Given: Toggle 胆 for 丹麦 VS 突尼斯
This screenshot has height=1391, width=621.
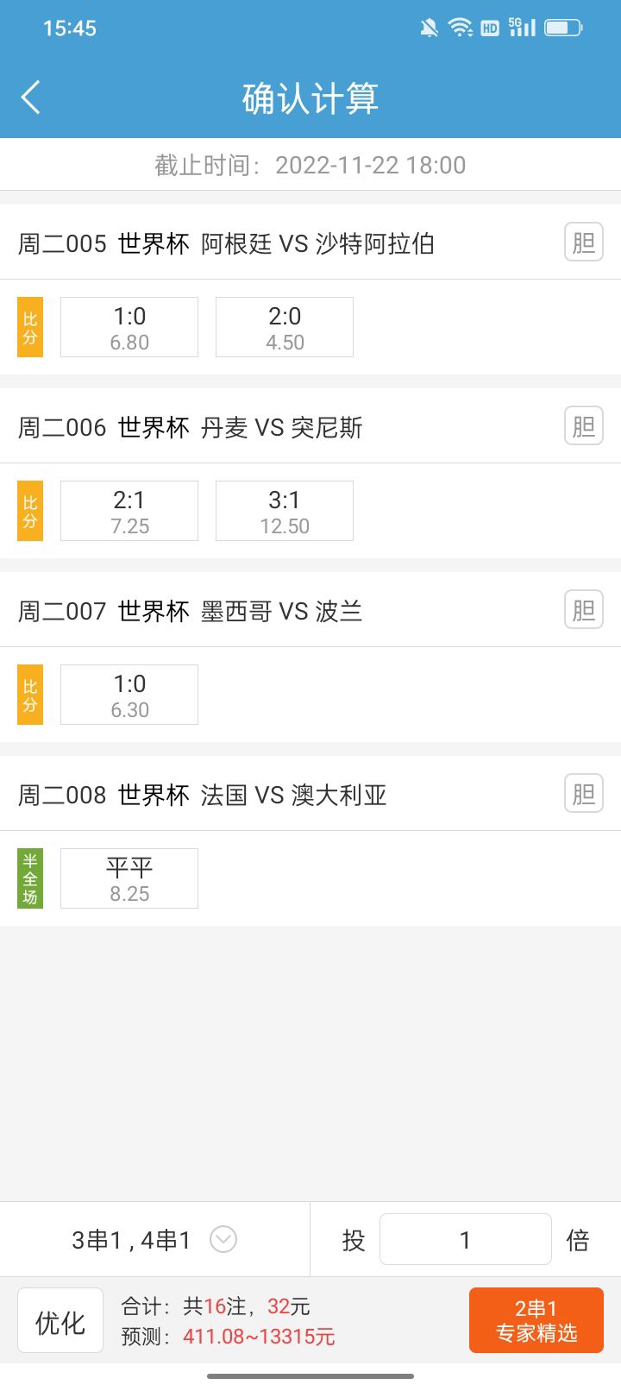Looking at the screenshot, I should point(584,426).
